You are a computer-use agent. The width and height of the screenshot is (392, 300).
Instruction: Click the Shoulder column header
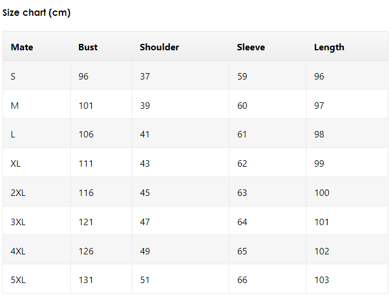click(x=159, y=47)
